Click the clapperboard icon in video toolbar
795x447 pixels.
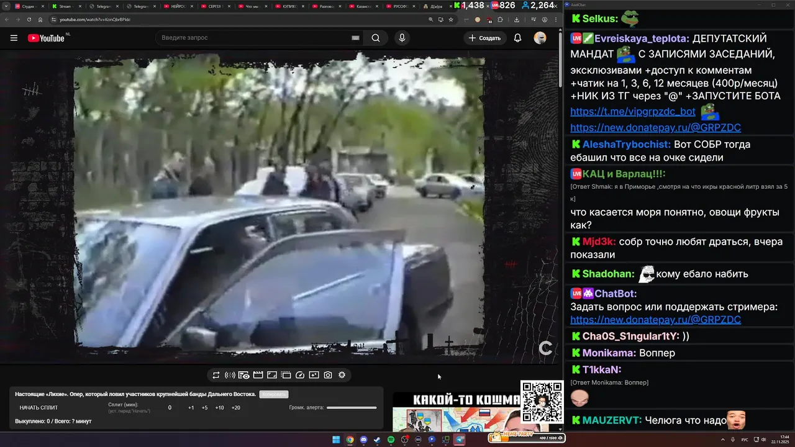(258, 375)
